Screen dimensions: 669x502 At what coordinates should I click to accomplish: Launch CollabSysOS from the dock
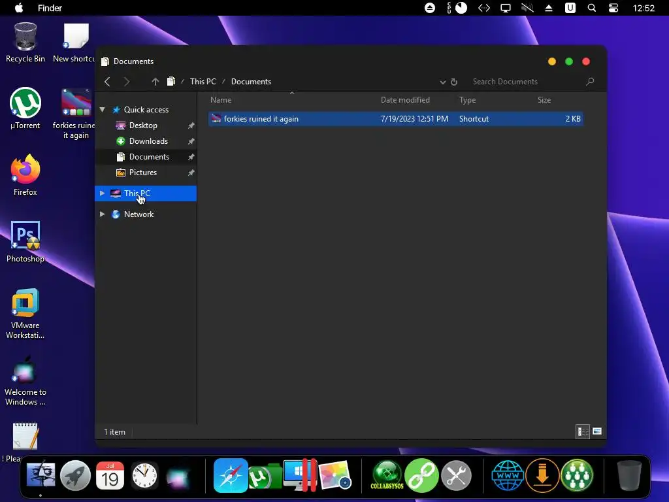pos(387,475)
